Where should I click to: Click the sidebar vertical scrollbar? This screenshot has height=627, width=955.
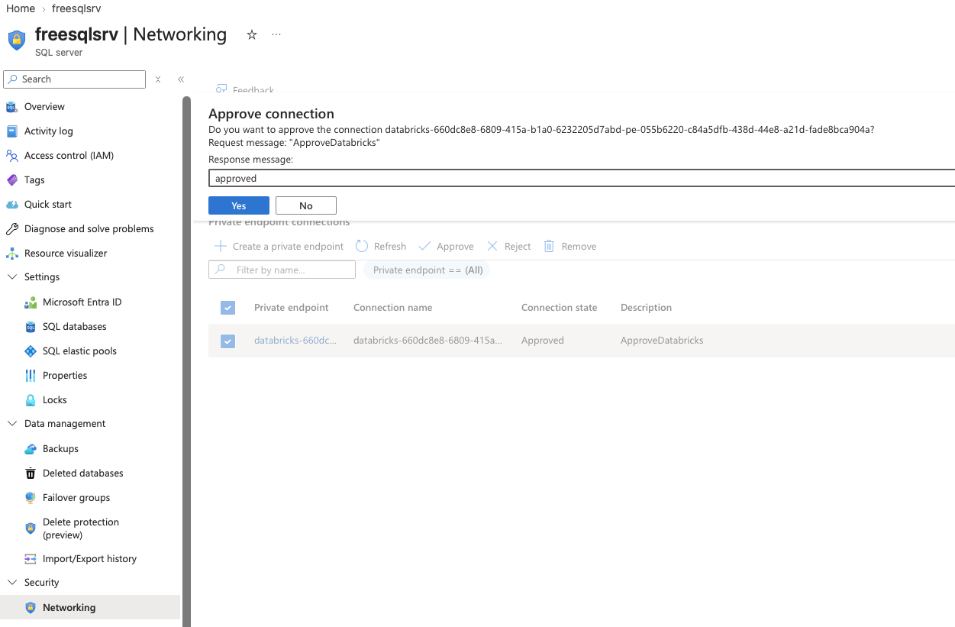186,361
